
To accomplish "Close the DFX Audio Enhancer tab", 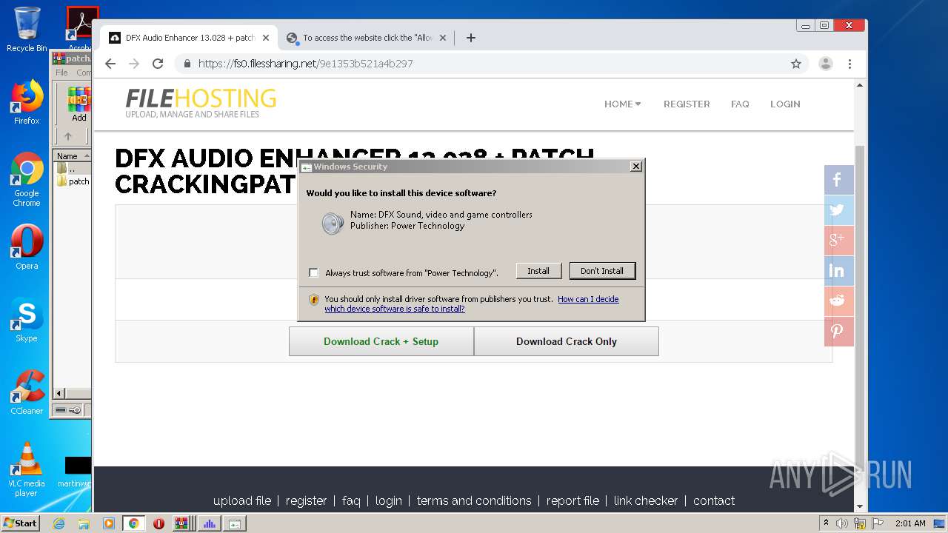I will coord(266,38).
